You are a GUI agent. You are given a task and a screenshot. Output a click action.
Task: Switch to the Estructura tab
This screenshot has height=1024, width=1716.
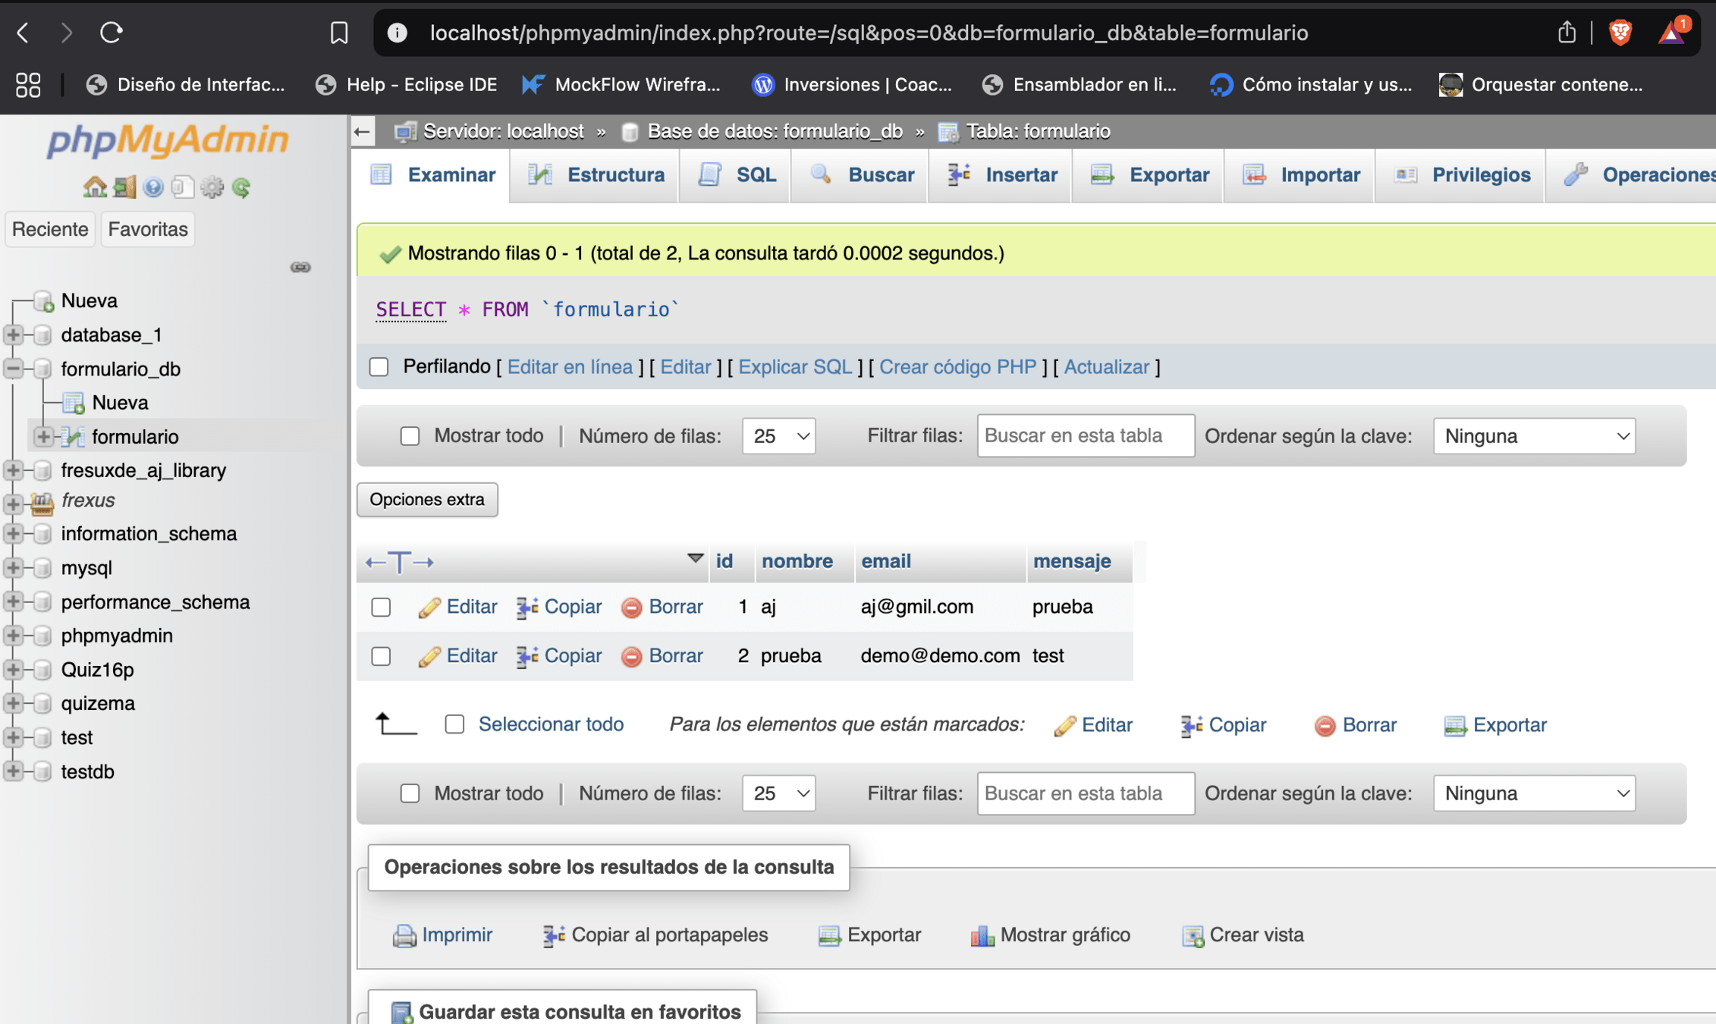pyautogui.click(x=596, y=175)
